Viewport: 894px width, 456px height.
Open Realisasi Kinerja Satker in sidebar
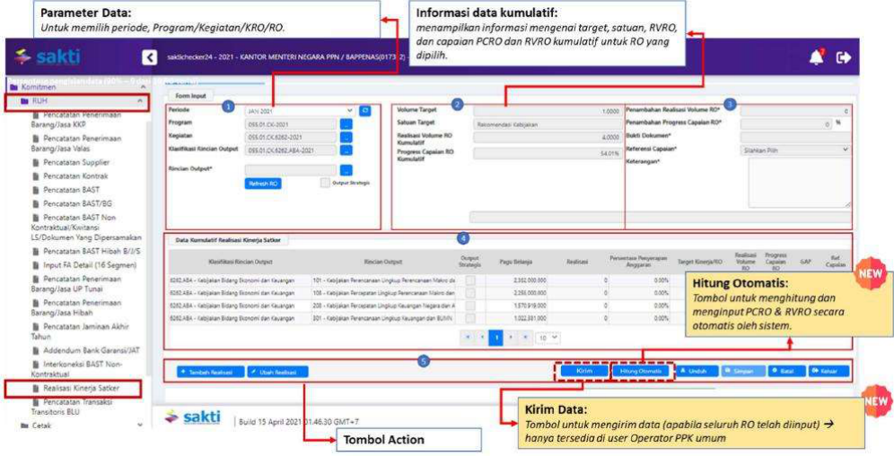81,388
